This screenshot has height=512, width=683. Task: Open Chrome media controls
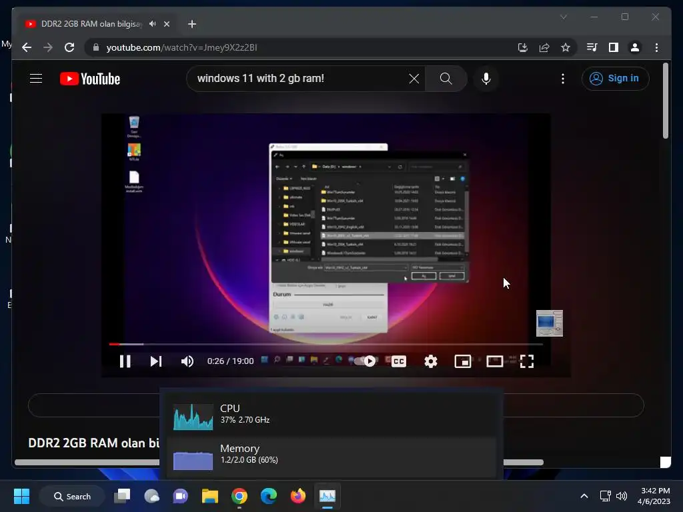point(592,47)
